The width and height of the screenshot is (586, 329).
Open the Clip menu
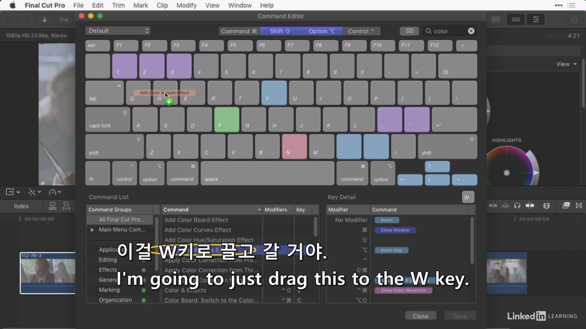pyautogui.click(x=162, y=5)
